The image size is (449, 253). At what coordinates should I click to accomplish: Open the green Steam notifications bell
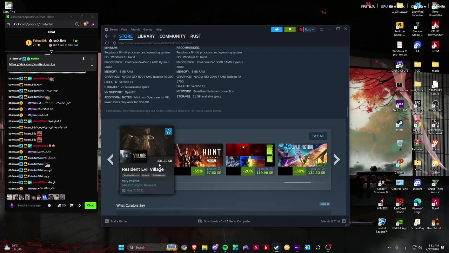coord(290,30)
